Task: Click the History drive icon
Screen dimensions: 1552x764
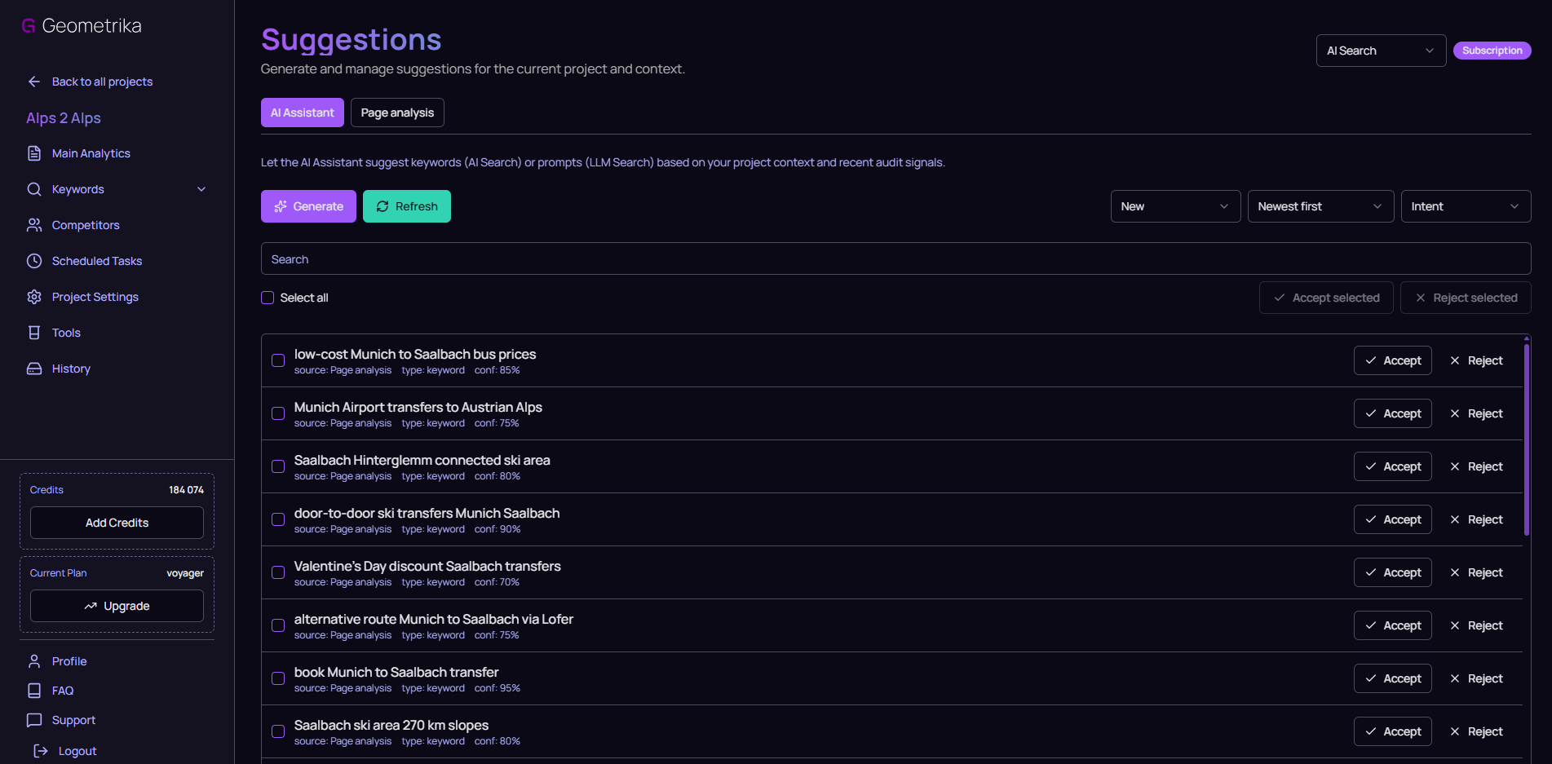Action: coord(34,369)
